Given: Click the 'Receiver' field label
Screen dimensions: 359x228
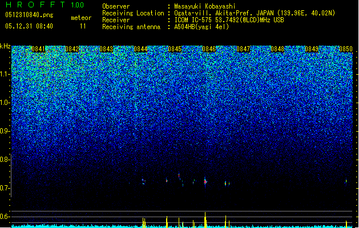Looking at the screenshot, I should (x=116, y=20).
